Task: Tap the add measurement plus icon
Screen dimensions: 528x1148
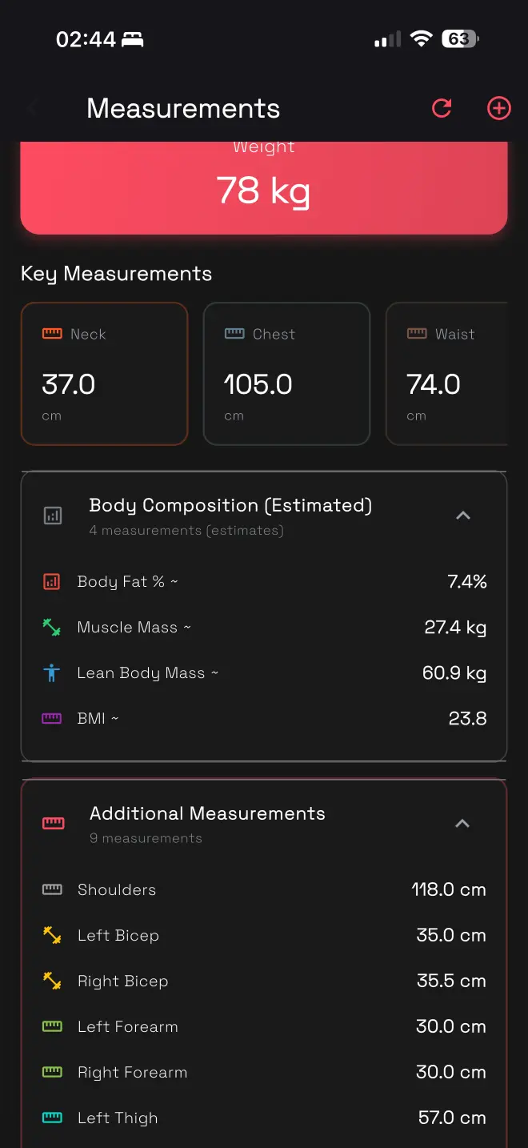Action: coord(499,108)
